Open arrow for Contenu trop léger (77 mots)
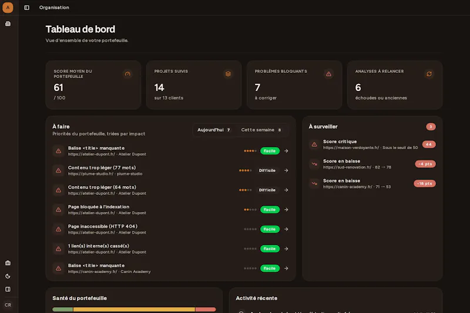This screenshot has height=313, width=470. tap(286, 170)
